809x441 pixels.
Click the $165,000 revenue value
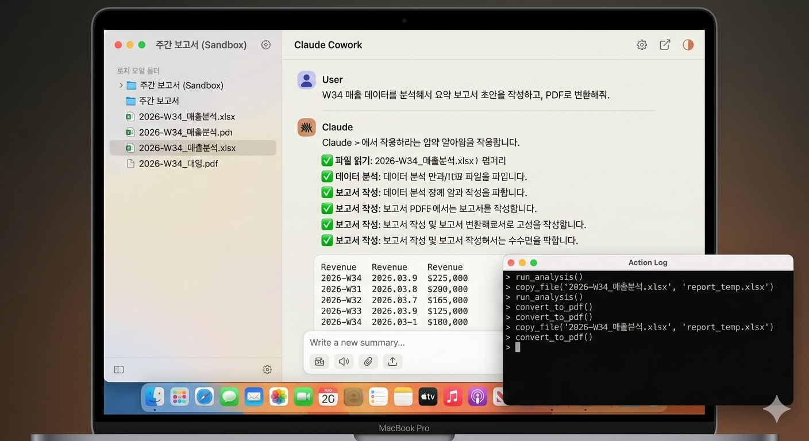(x=448, y=300)
